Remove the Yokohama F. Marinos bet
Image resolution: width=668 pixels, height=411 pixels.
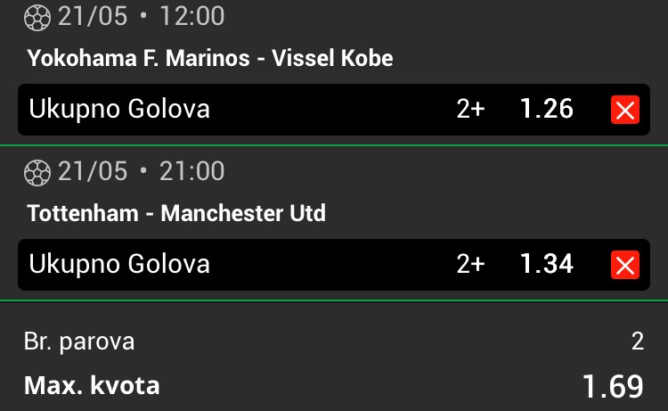[625, 110]
